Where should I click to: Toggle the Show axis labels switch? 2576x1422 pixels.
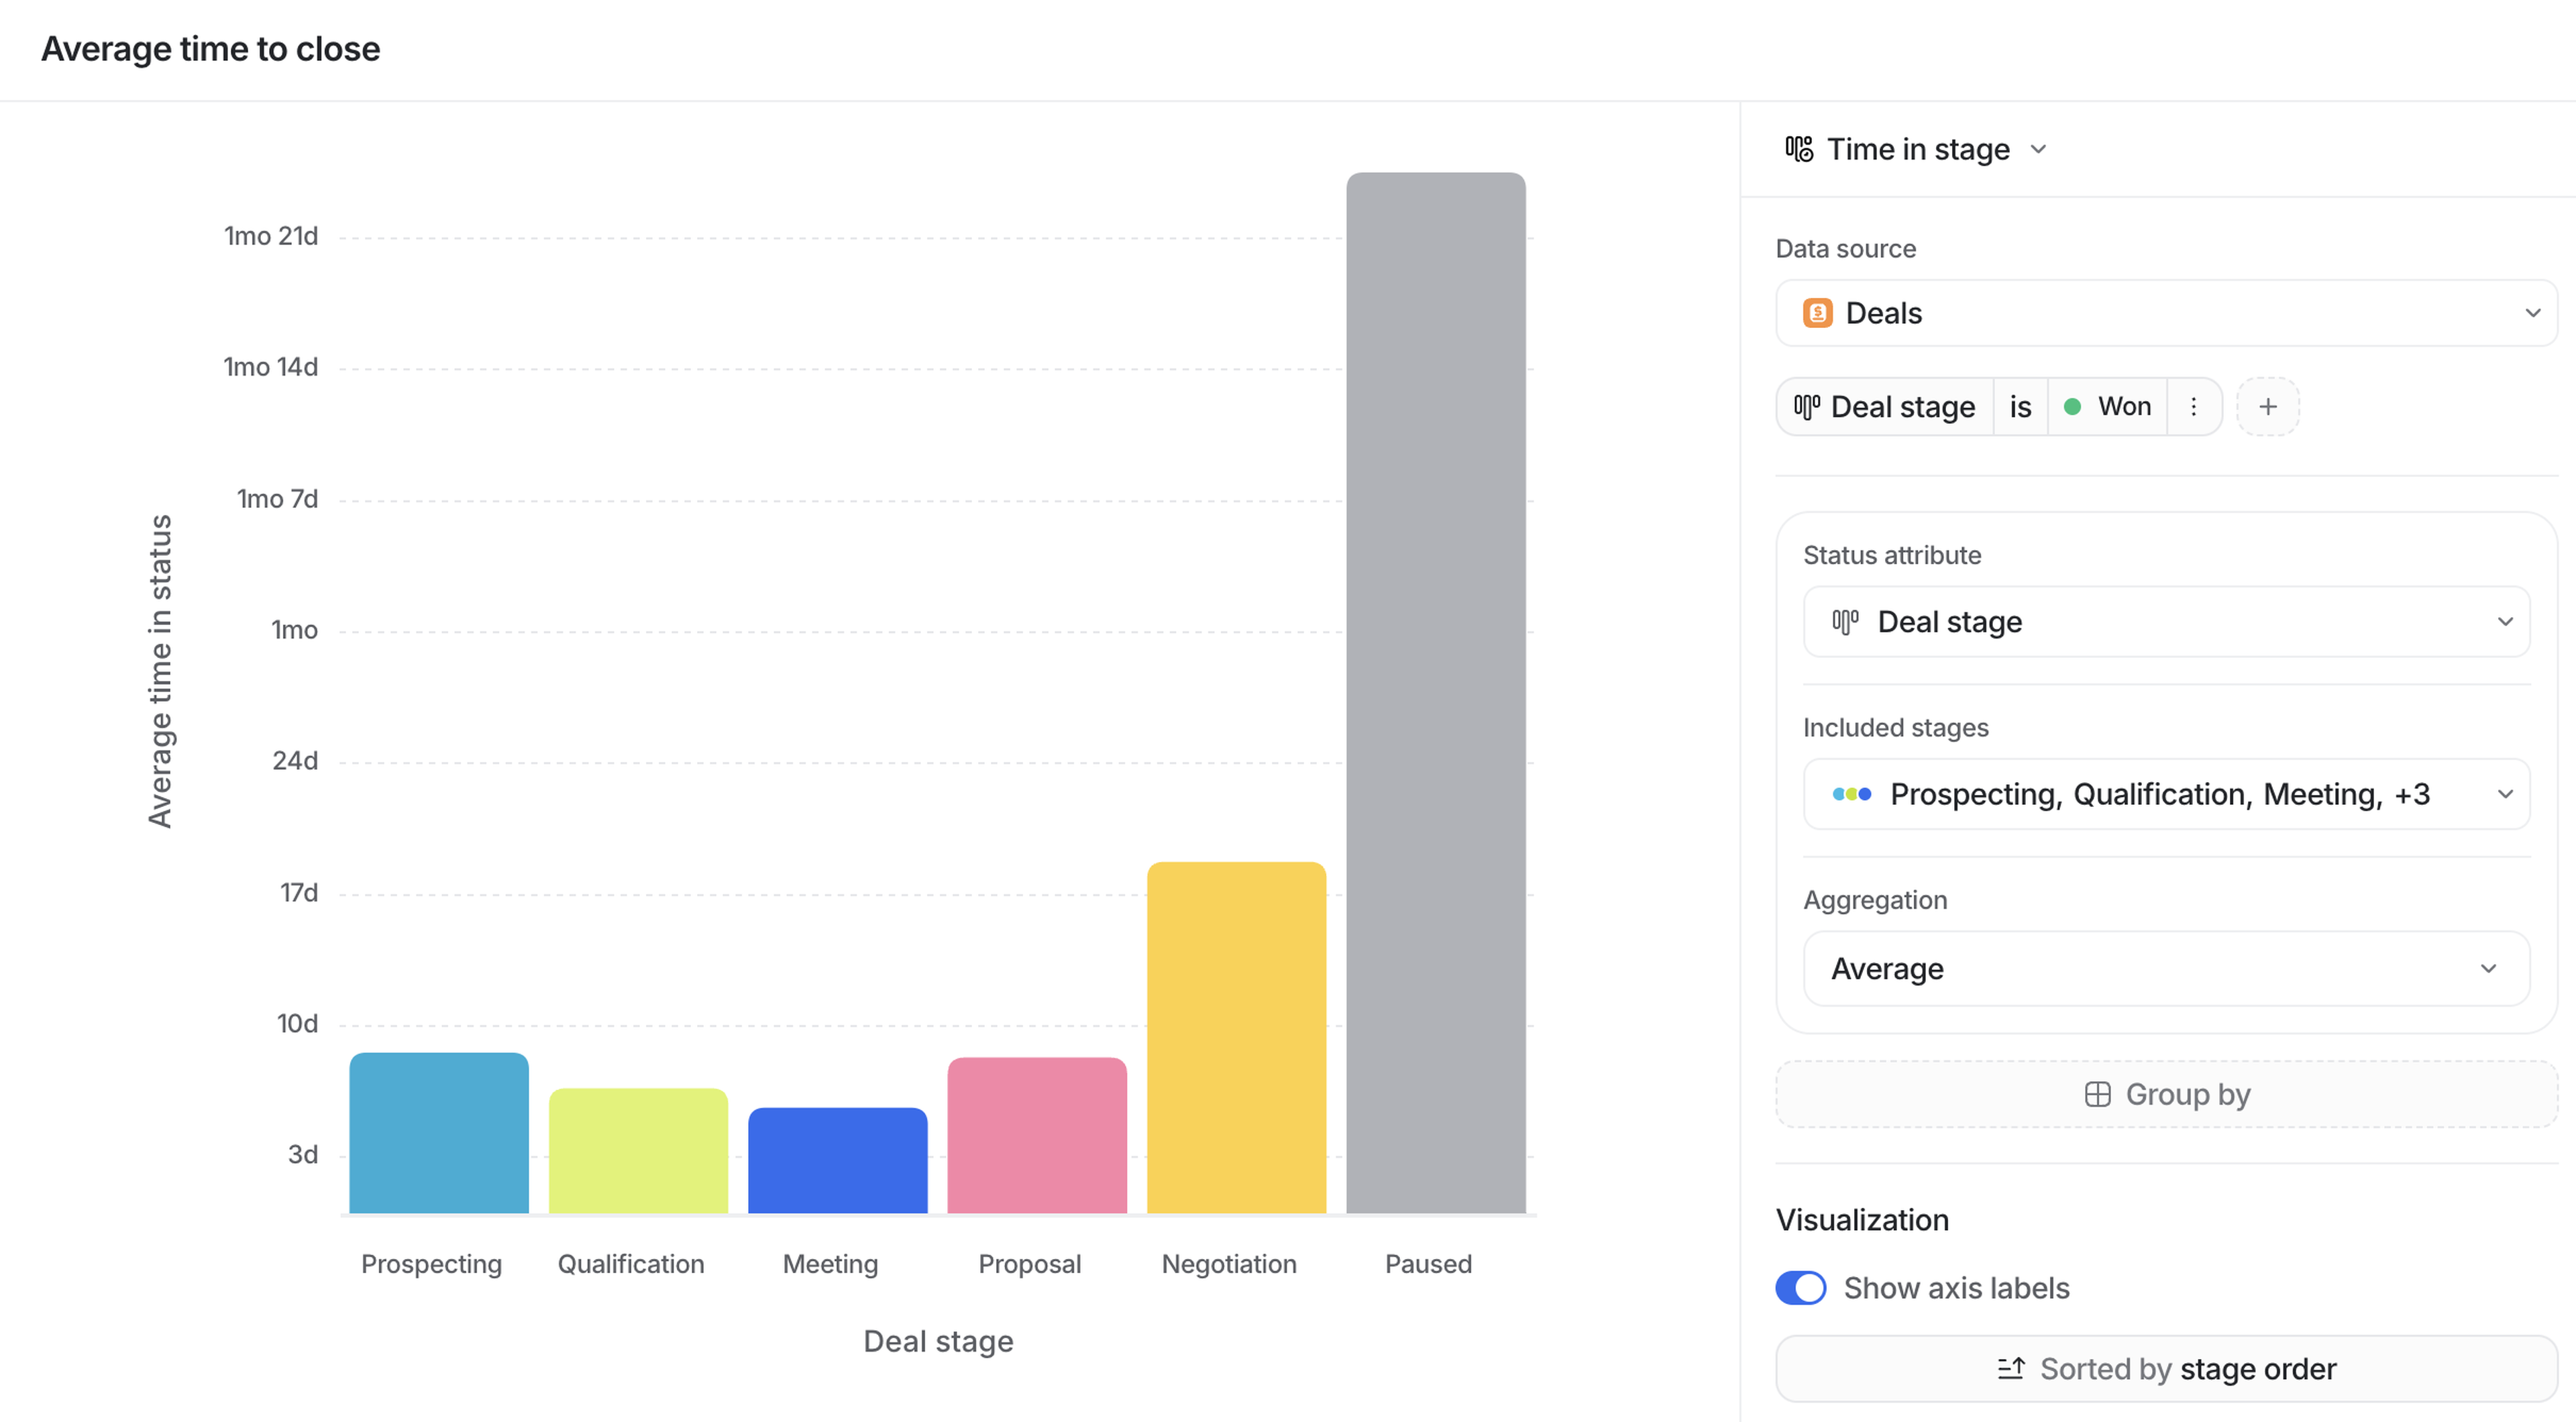[1800, 1288]
